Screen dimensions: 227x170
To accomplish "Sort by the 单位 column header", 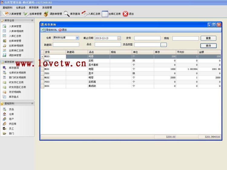I will pos(143,52).
